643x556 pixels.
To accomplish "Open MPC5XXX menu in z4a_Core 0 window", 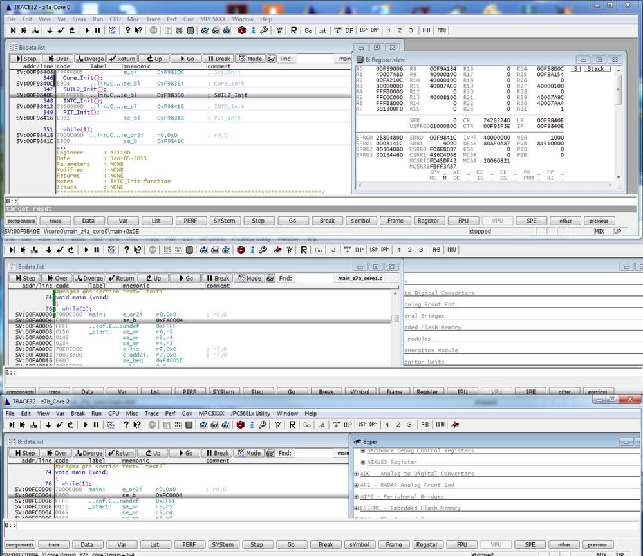I will click(x=213, y=19).
